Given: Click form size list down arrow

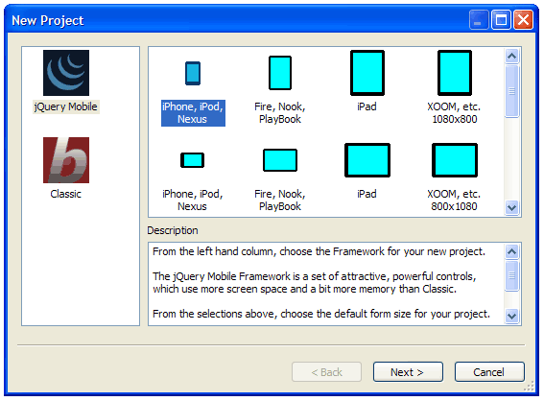Looking at the screenshot, I should tap(511, 208).
